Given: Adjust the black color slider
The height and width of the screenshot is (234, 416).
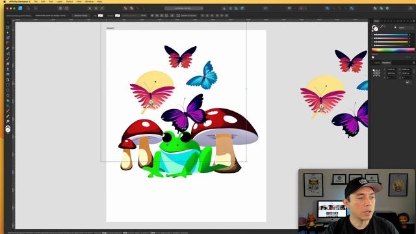Looking at the screenshot, I should coord(391,45).
